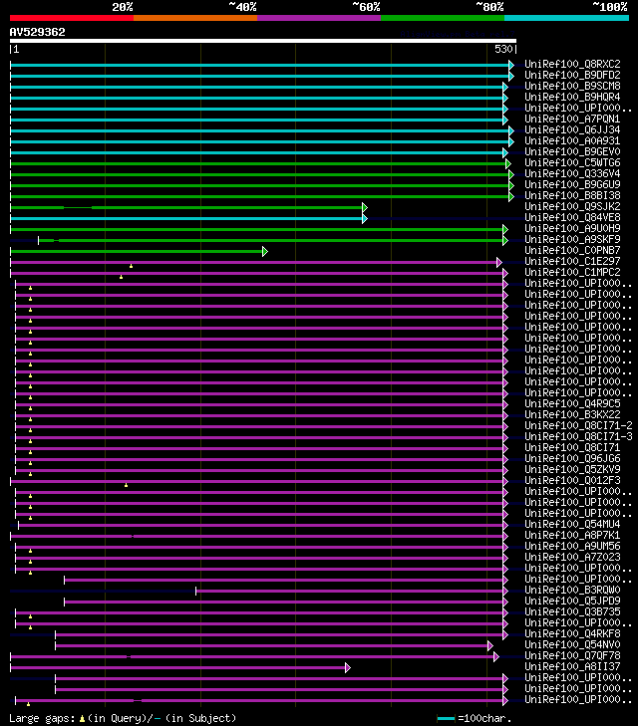Select the UniRef100_B3RQW0 label
Screen dimensions: 638x726
click(572, 590)
